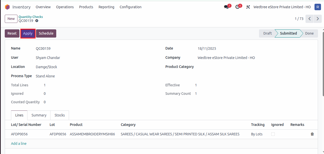This screenshot has height=154, width=324.
Task: Select the Done status stage
Action: point(309,33)
